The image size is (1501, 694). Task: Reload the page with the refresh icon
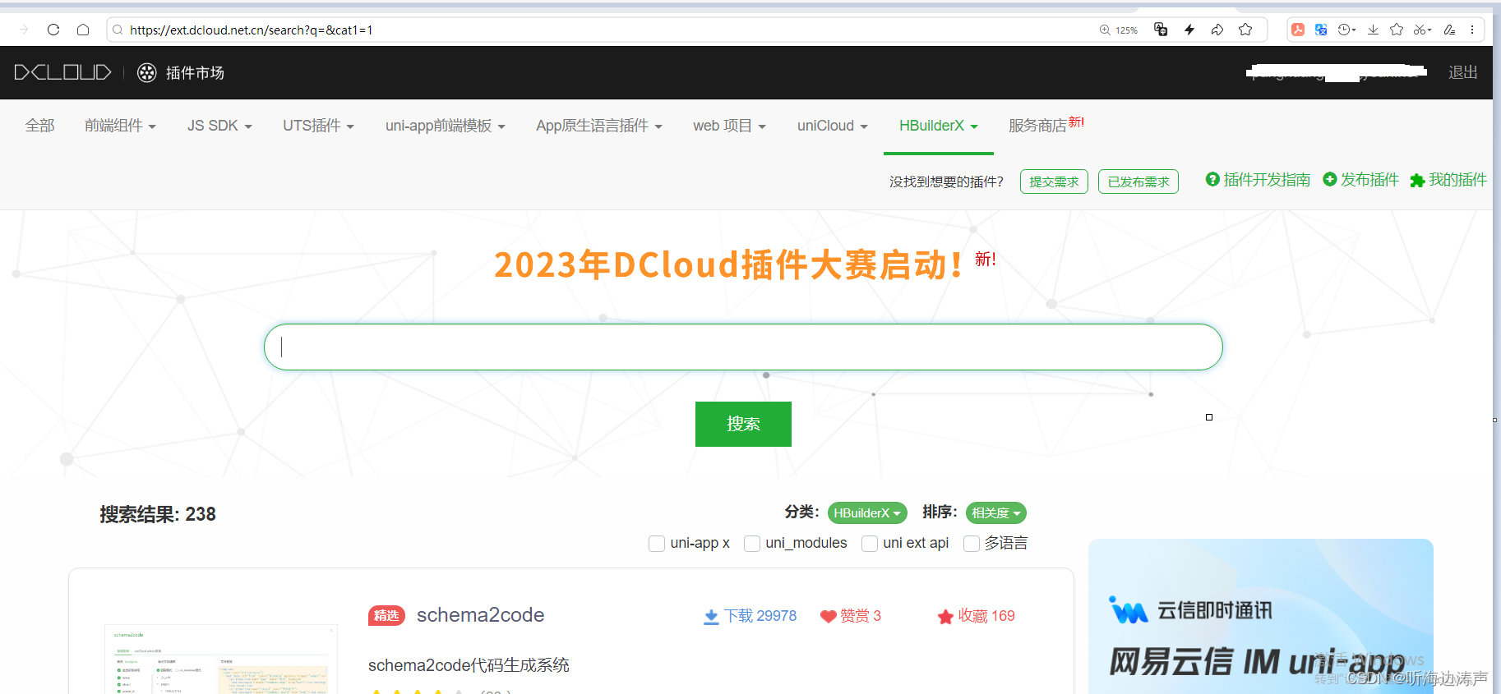(53, 30)
